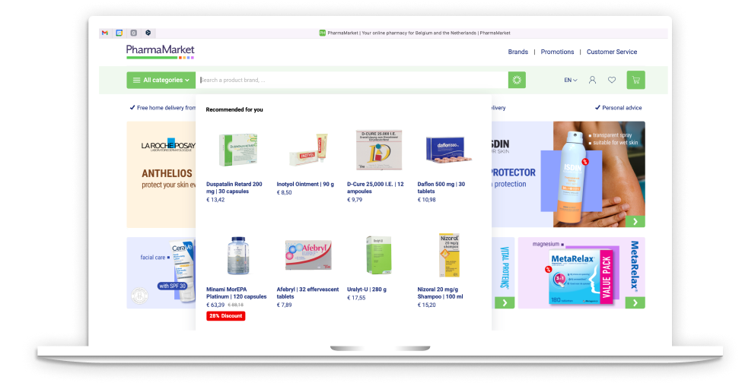The height and width of the screenshot is (386, 742).
Task: Click the 28% Discount red badge
Action: point(226,316)
